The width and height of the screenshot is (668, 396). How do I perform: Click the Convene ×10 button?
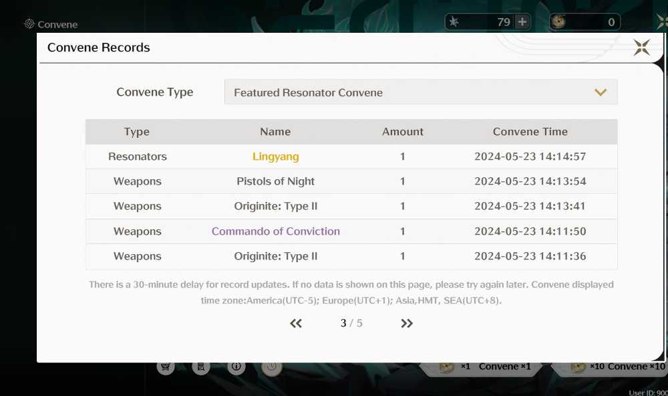click(x=610, y=367)
